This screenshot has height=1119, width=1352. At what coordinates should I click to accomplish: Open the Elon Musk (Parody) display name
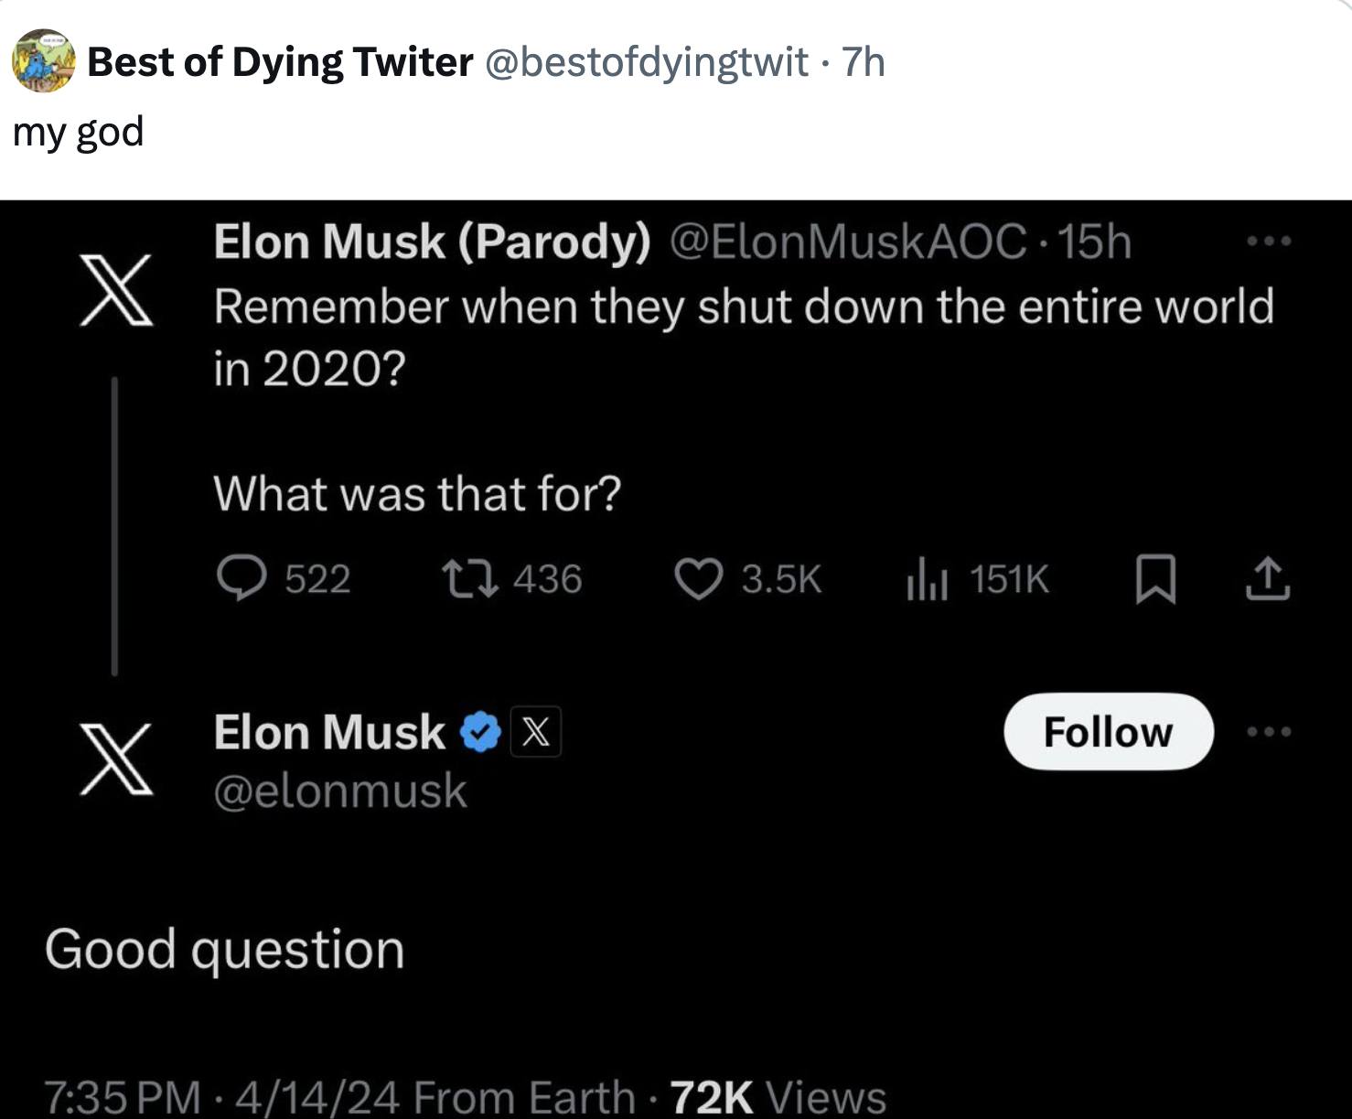point(432,242)
